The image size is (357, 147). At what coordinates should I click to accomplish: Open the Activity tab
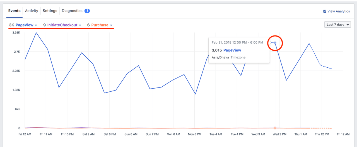pos(32,11)
